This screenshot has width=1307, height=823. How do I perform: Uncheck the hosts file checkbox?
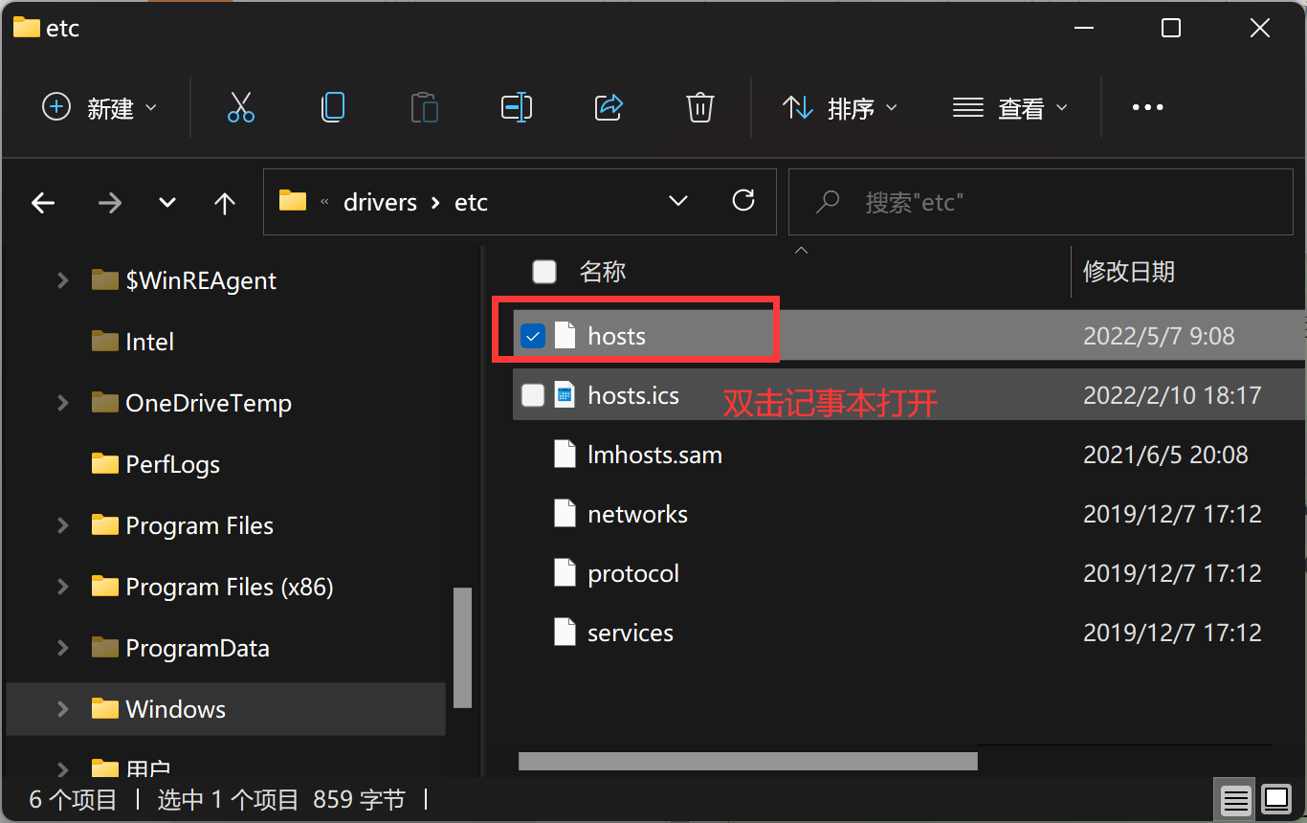point(533,336)
